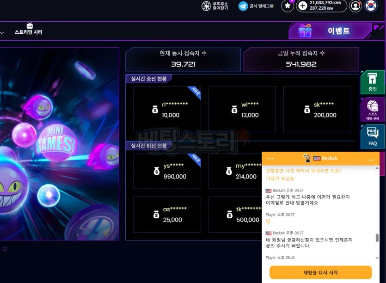Click the money bag icon beside my******
This screenshot has width=386, height=283.
[x=229, y=171]
